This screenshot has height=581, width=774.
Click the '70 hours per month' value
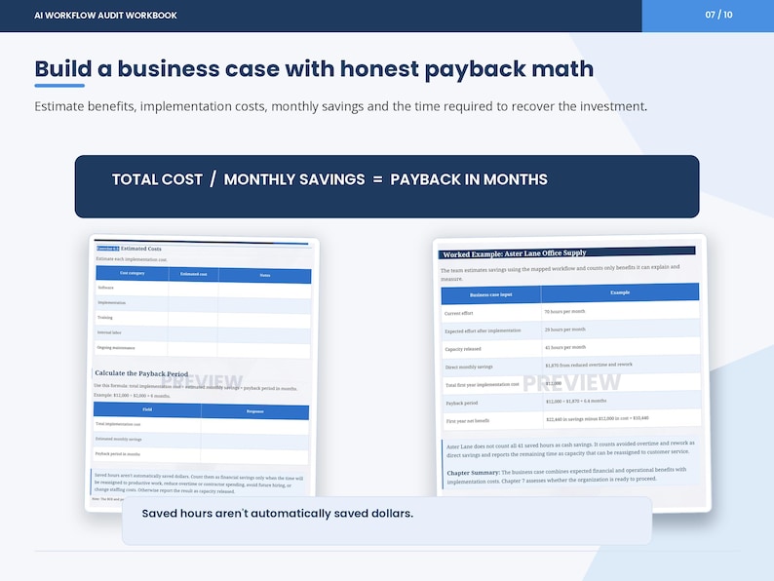click(564, 312)
